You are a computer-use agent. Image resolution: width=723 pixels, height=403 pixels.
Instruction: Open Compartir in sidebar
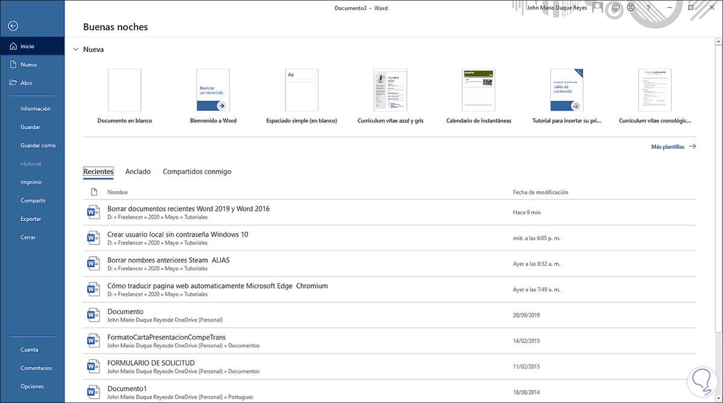pyautogui.click(x=32, y=201)
